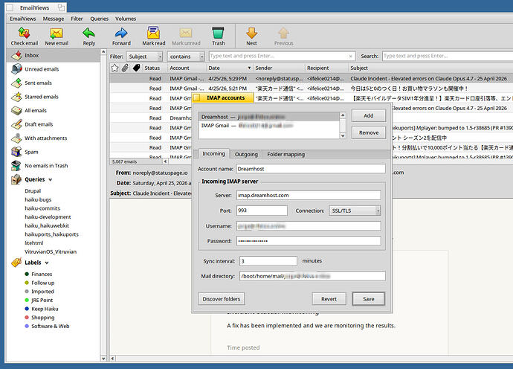Screen dimensions: 513x369
Task: Click the Port input field
Action: tap(262, 211)
